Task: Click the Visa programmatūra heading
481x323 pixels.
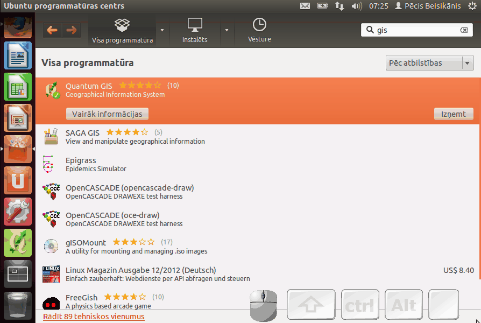Action: [x=87, y=63]
